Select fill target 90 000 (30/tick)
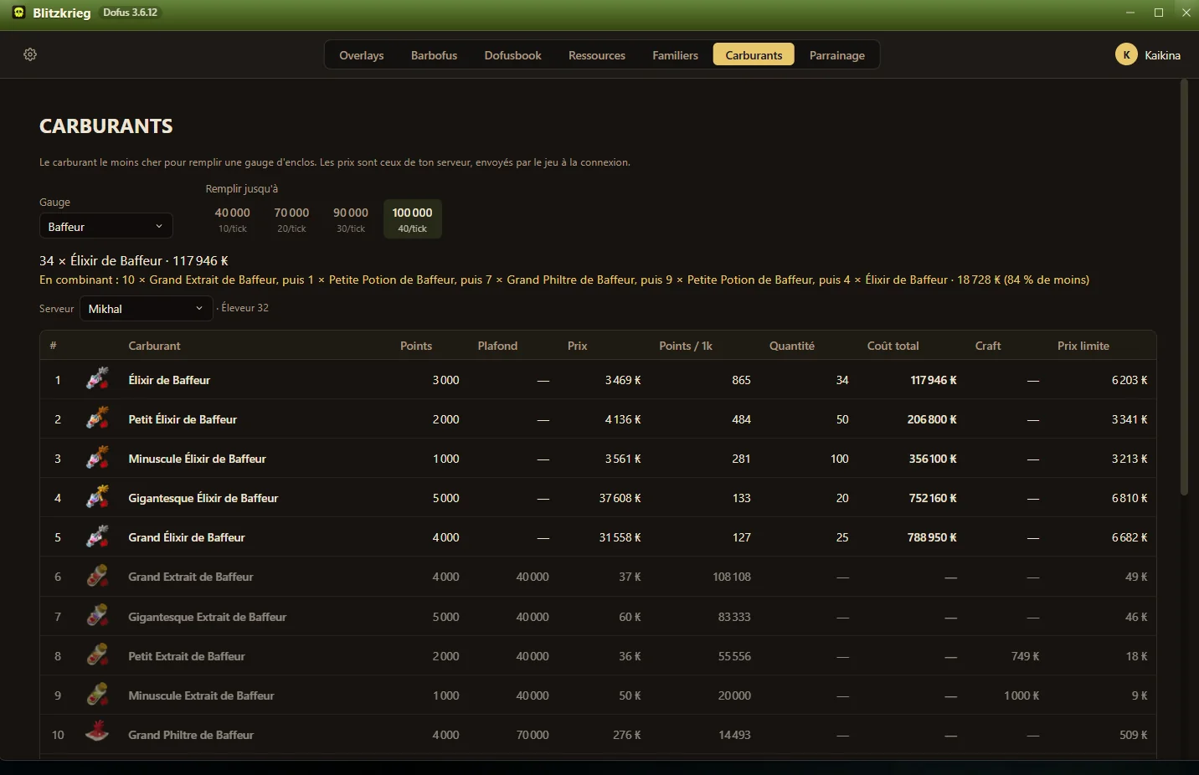This screenshot has height=775, width=1199. [351, 219]
